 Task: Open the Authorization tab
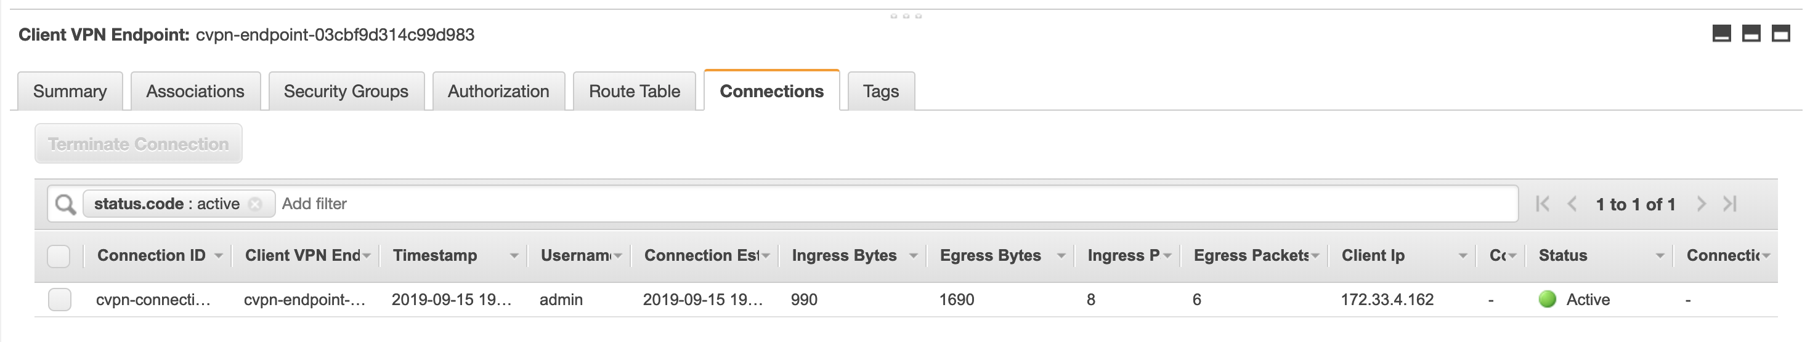click(498, 91)
